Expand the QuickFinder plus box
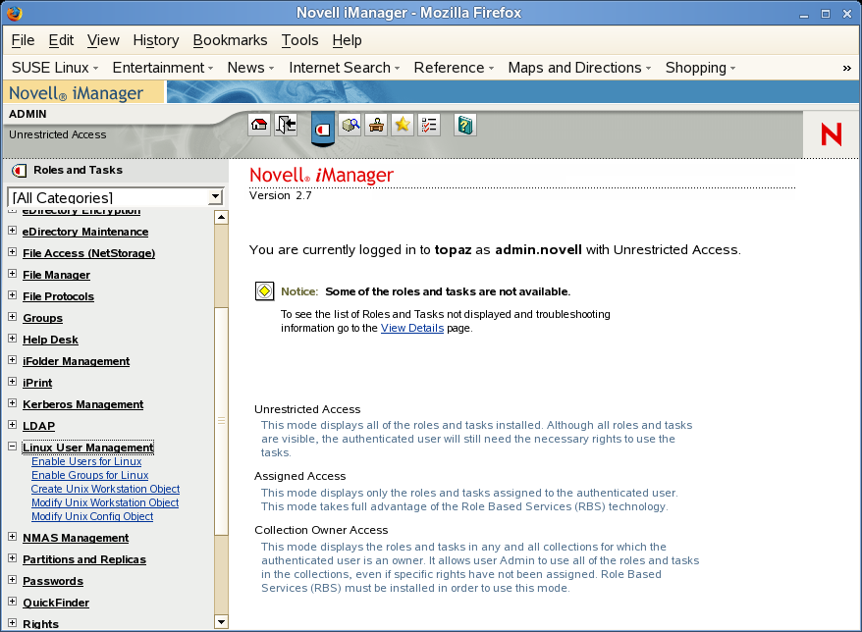Screen dimensions: 862x632 pos(12,602)
